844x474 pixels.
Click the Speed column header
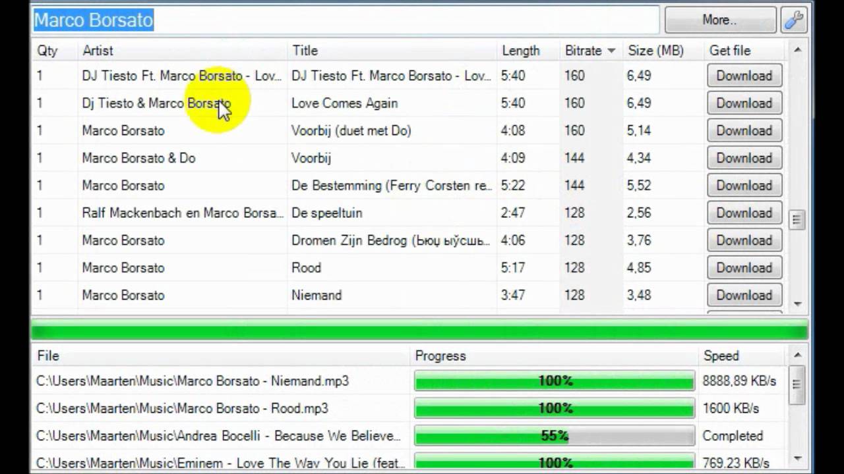tap(721, 356)
